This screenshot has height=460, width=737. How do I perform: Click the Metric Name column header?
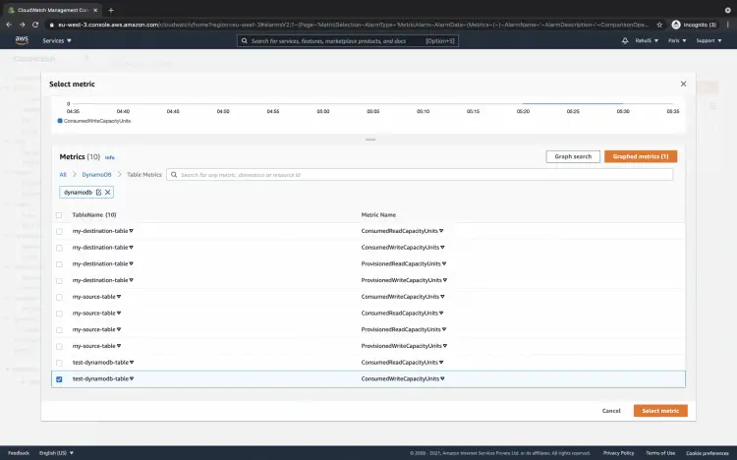click(x=378, y=215)
